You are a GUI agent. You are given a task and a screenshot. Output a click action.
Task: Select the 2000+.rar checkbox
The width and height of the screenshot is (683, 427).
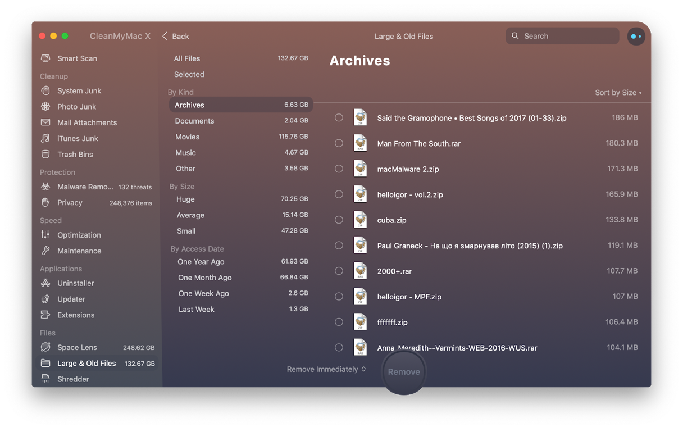point(339,271)
